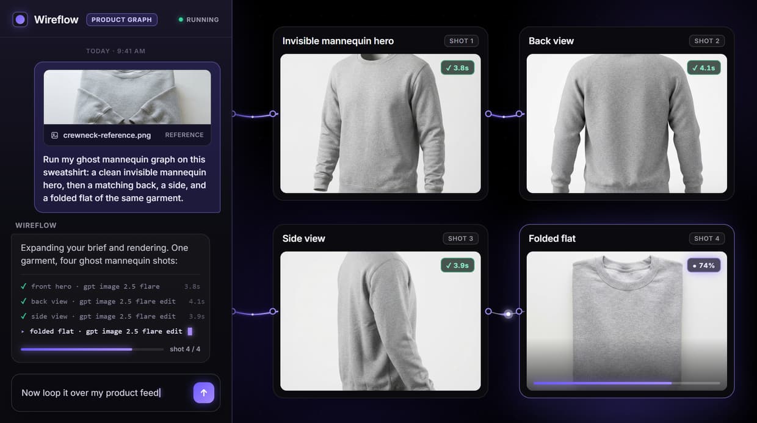Image resolution: width=757 pixels, height=423 pixels.
Task: Click the 3.8s render time badge
Action: (x=457, y=68)
